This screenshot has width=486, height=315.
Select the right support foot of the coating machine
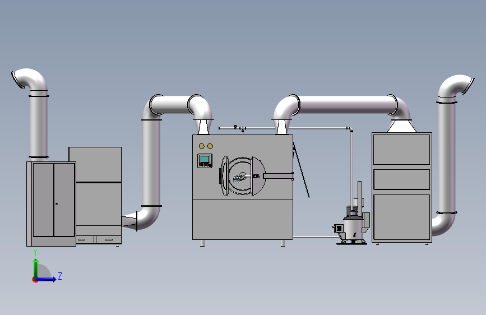[283, 243]
